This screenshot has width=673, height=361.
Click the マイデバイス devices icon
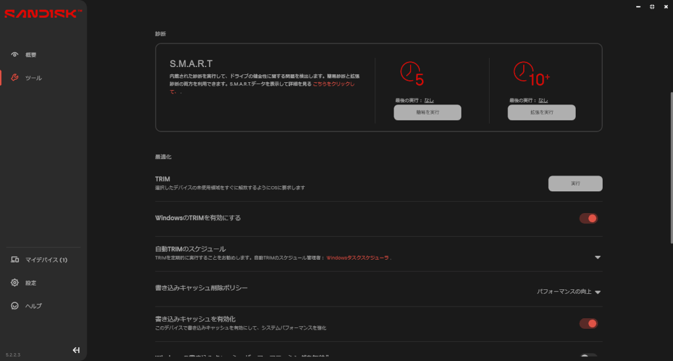pos(14,260)
